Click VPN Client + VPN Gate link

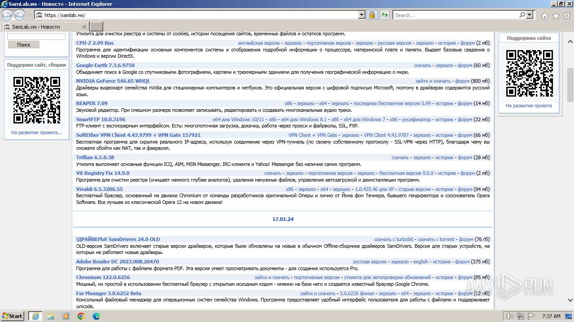click(x=313, y=135)
